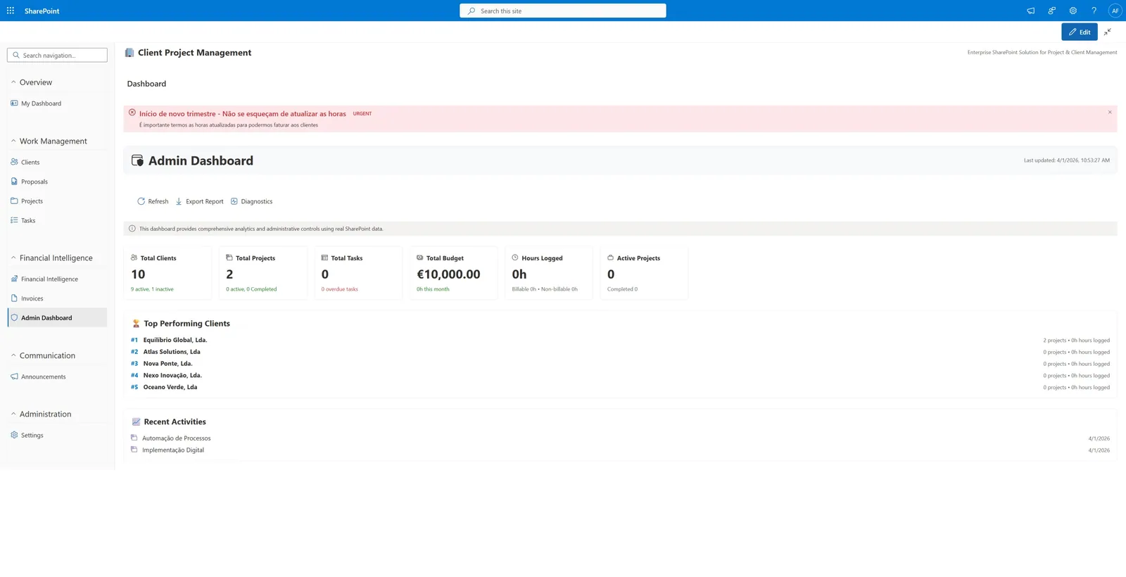Viewport: 1126px width, 577px height.
Task: Click the share network icon in header
Action: (1051, 11)
